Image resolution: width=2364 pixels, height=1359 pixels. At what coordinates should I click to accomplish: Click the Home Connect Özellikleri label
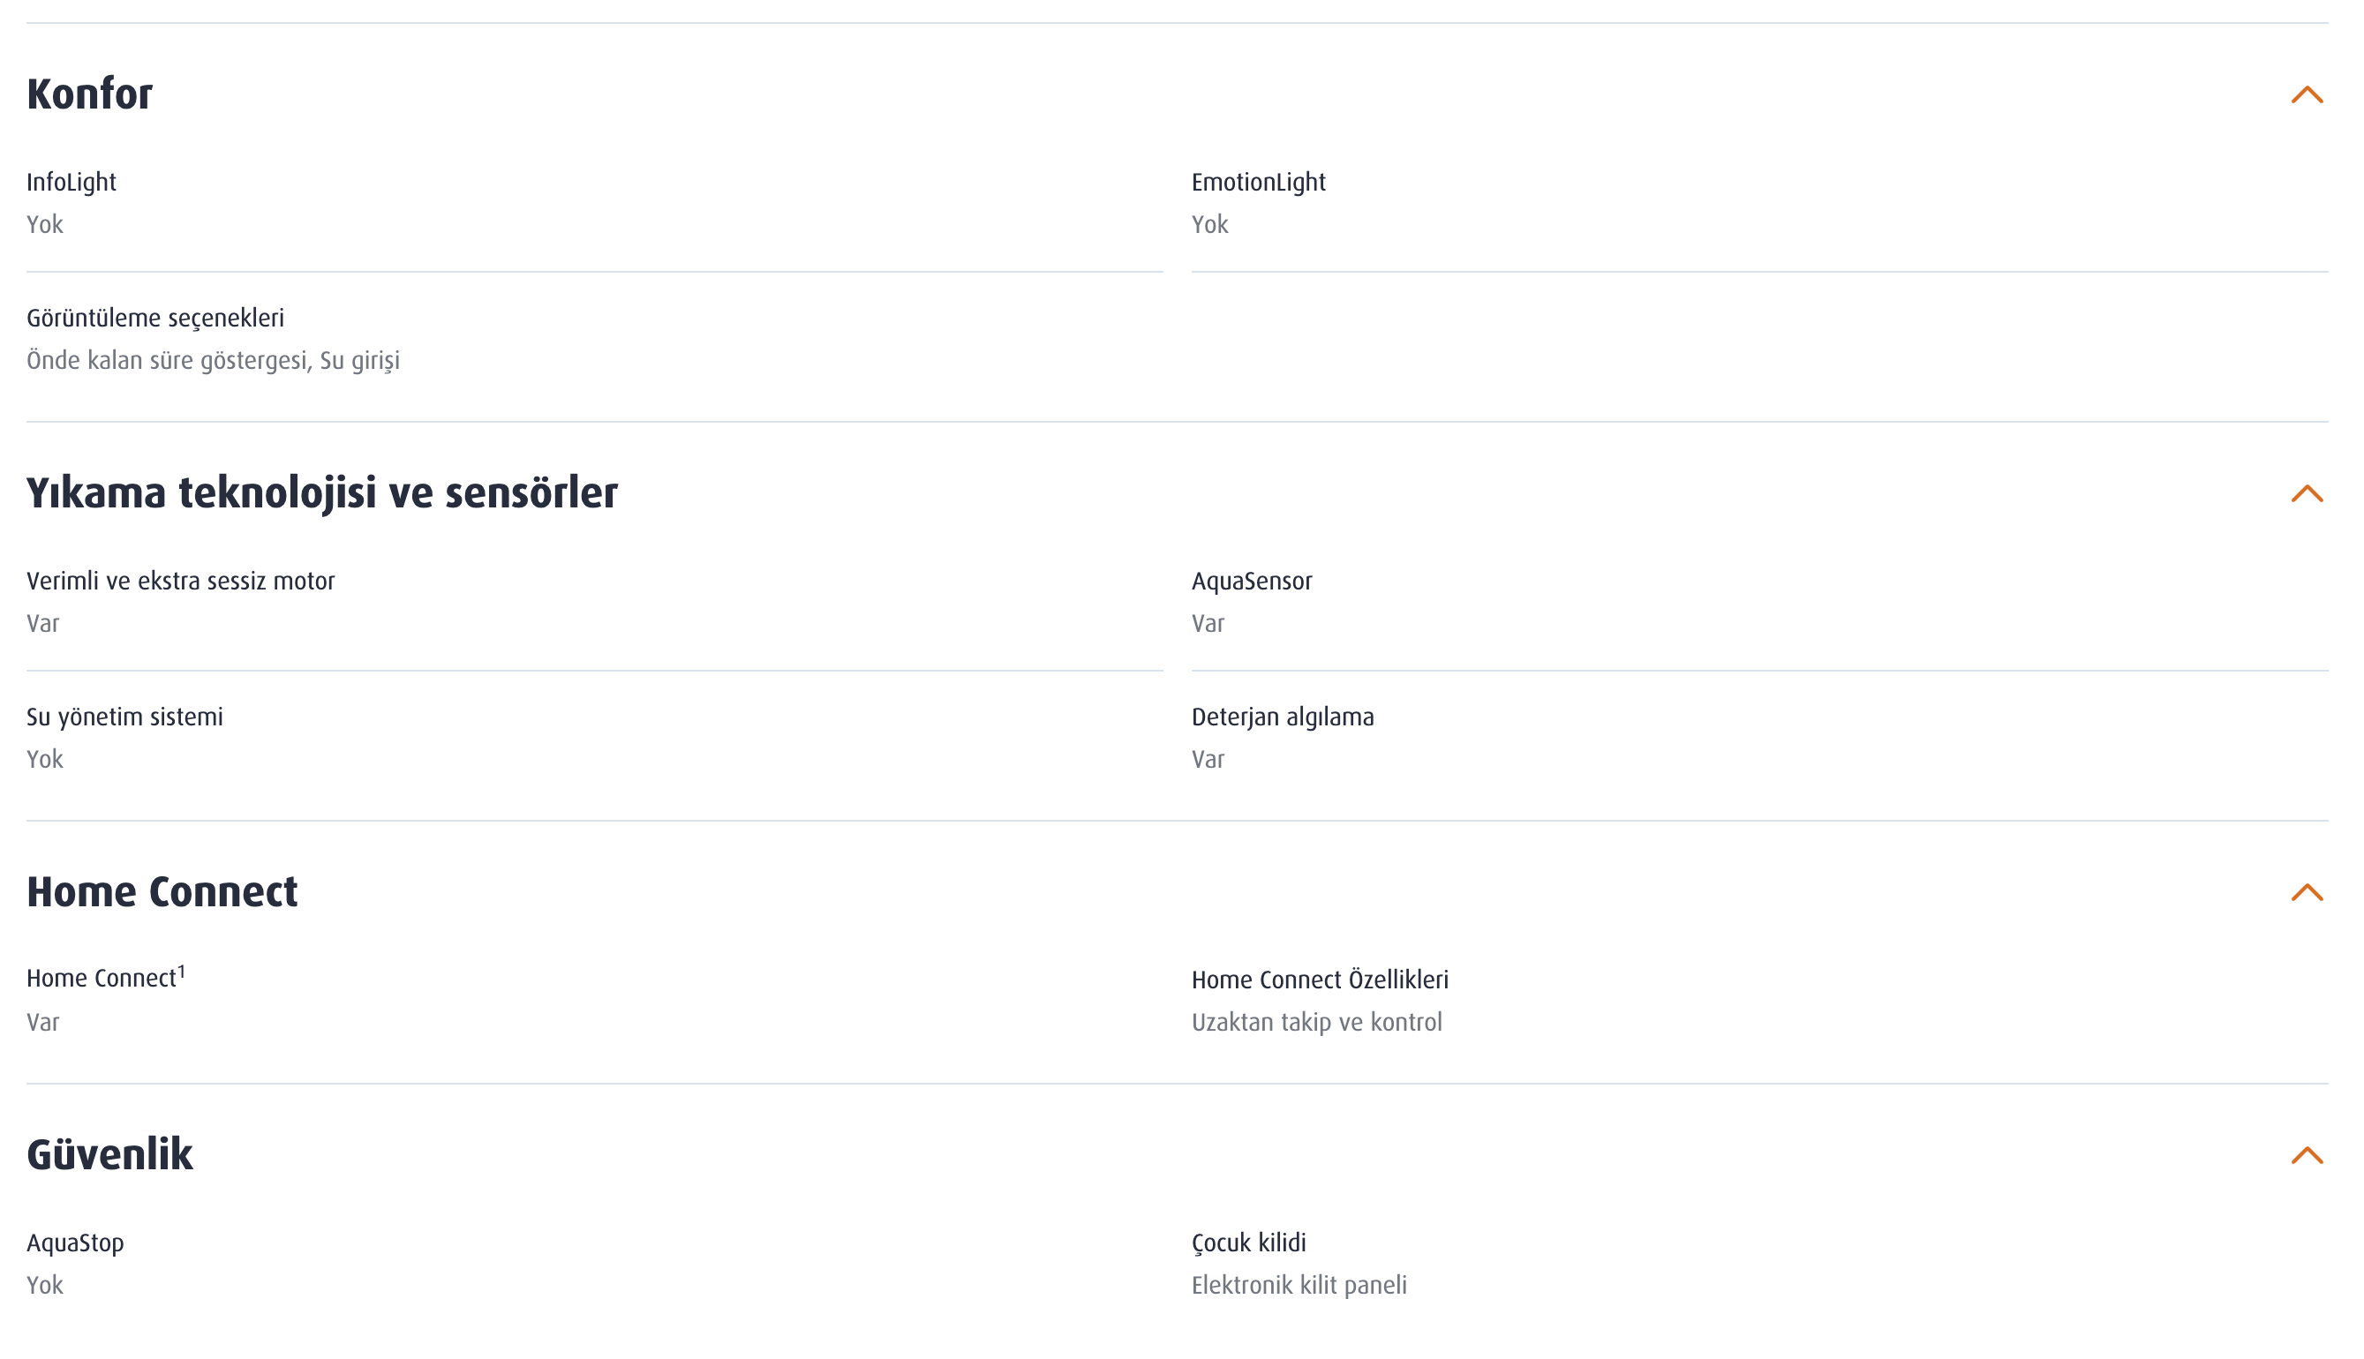click(x=1319, y=980)
